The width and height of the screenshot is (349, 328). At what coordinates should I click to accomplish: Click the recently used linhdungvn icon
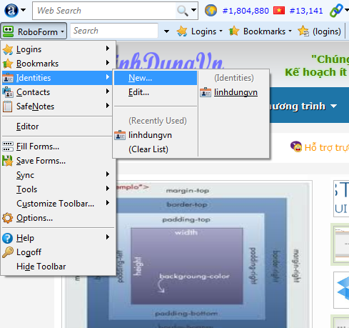click(x=120, y=135)
